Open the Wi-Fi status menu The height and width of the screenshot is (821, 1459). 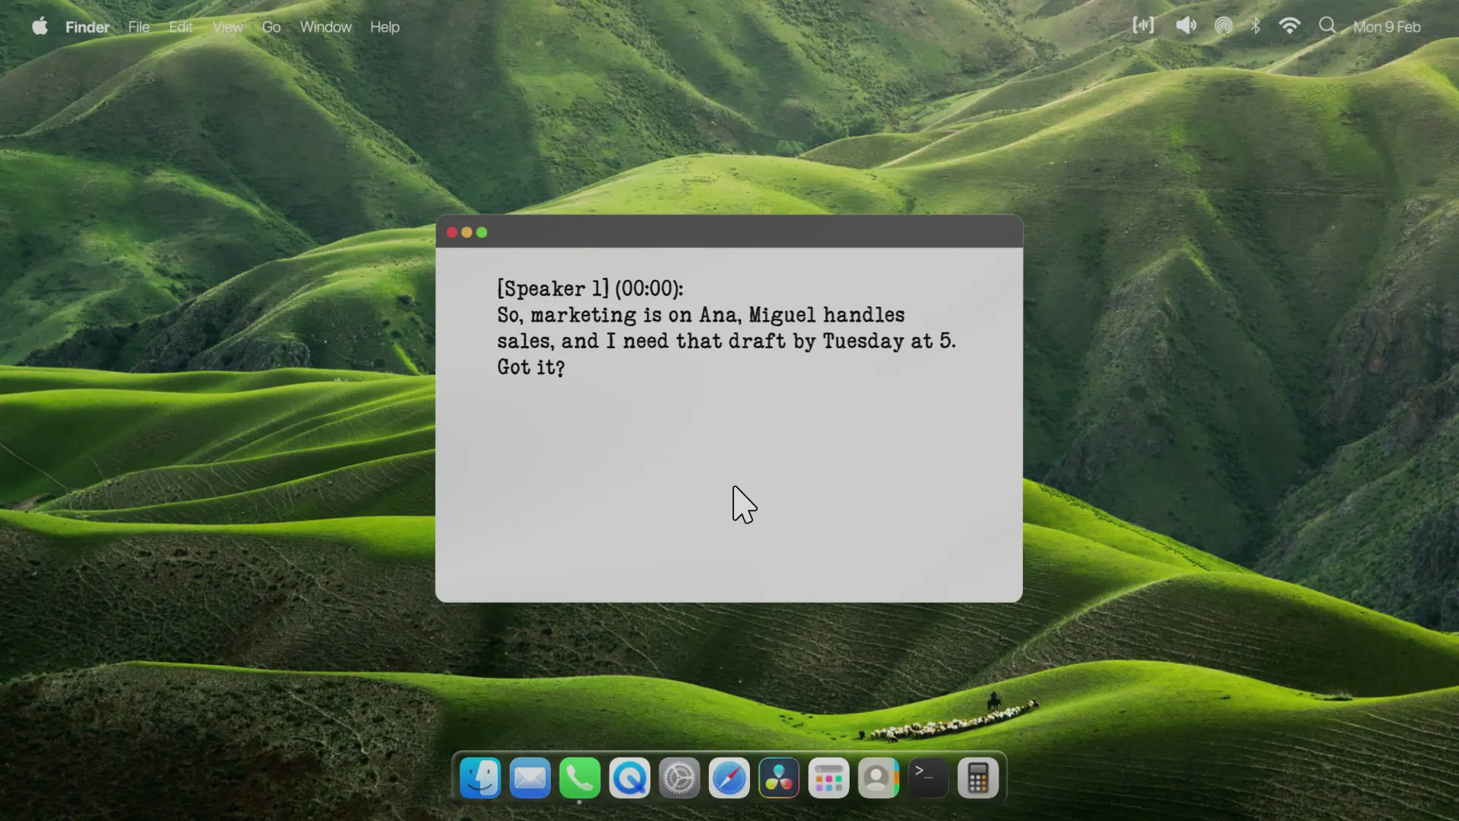tap(1290, 26)
